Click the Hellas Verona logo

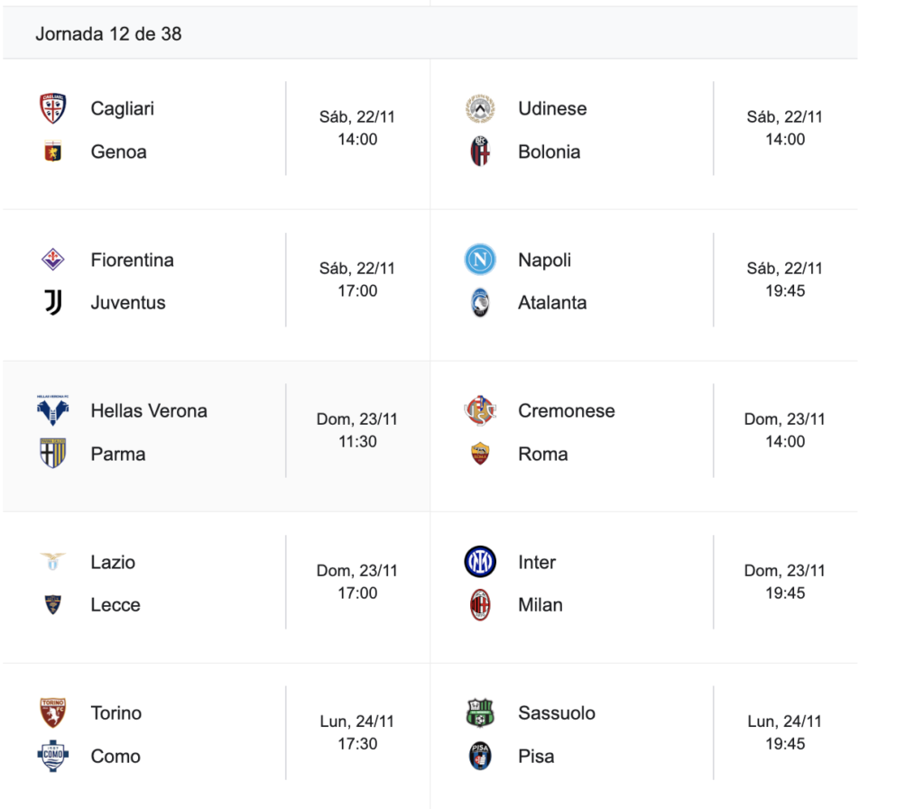coord(53,410)
